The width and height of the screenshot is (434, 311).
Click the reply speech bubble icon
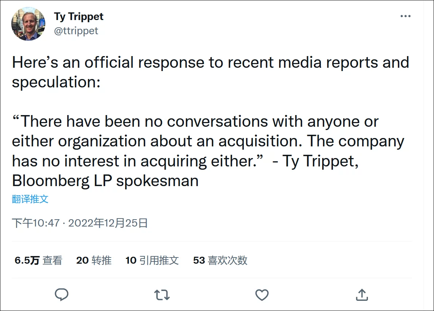pyautogui.click(x=62, y=294)
